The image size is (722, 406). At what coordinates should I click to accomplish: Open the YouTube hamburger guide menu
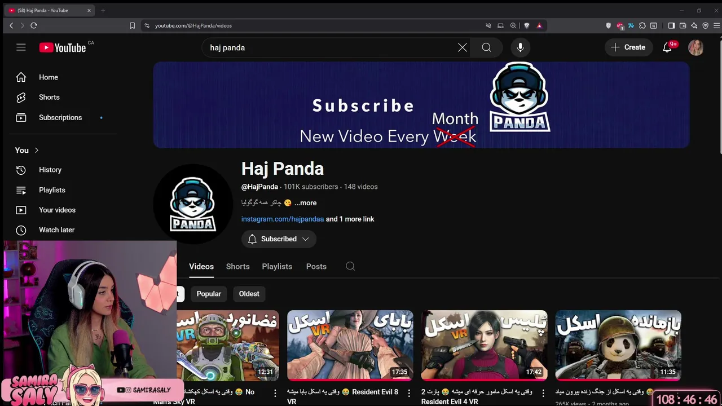pos(21,47)
